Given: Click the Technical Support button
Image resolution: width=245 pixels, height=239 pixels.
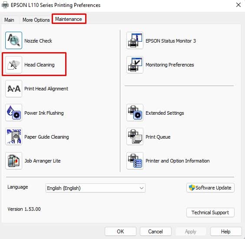Looking at the screenshot, I should click(210, 212).
